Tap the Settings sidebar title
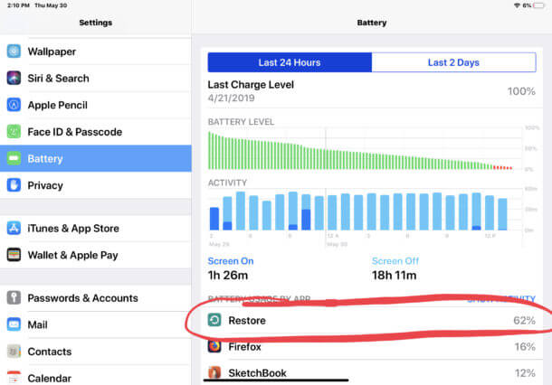 (x=95, y=23)
